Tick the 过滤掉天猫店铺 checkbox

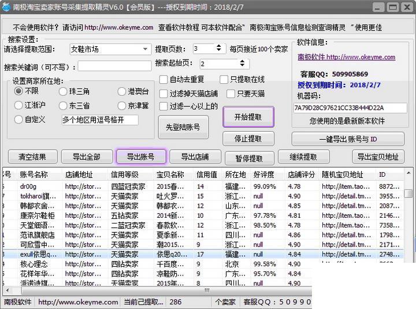(x=164, y=94)
